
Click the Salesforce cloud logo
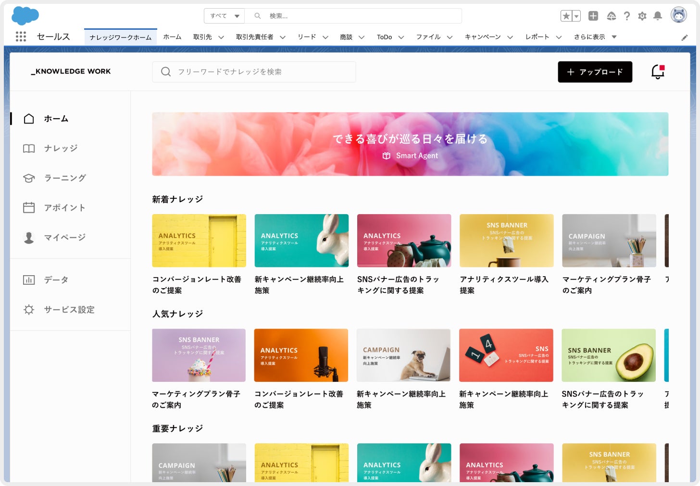click(25, 16)
